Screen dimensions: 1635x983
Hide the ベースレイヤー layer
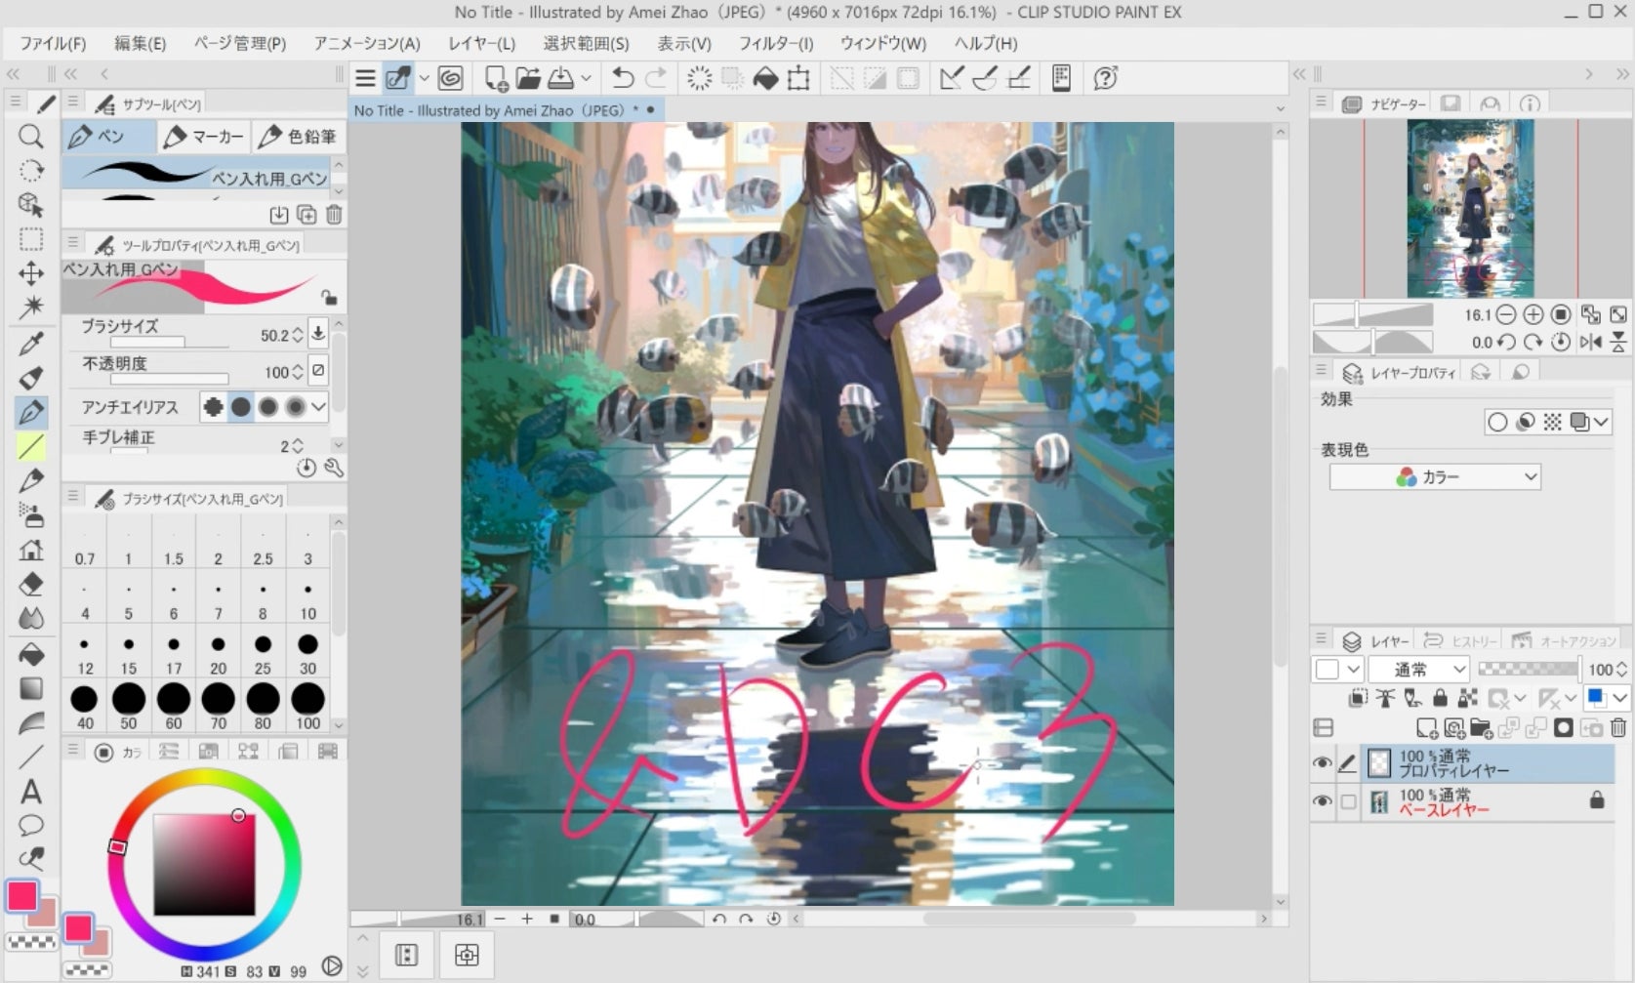click(1323, 801)
